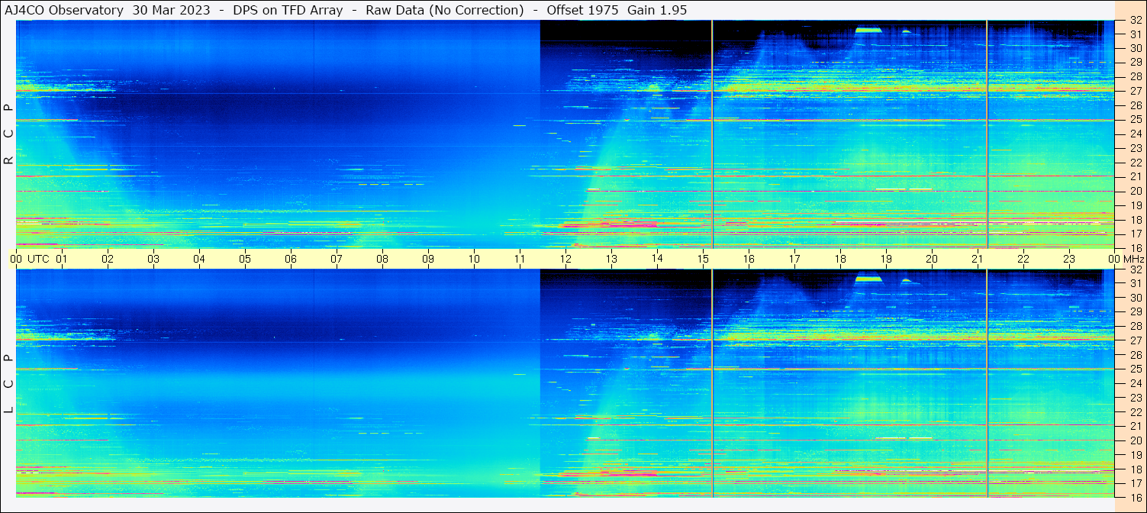Click the LCP label of lower spectrogram
The image size is (1147, 513).
8,384
